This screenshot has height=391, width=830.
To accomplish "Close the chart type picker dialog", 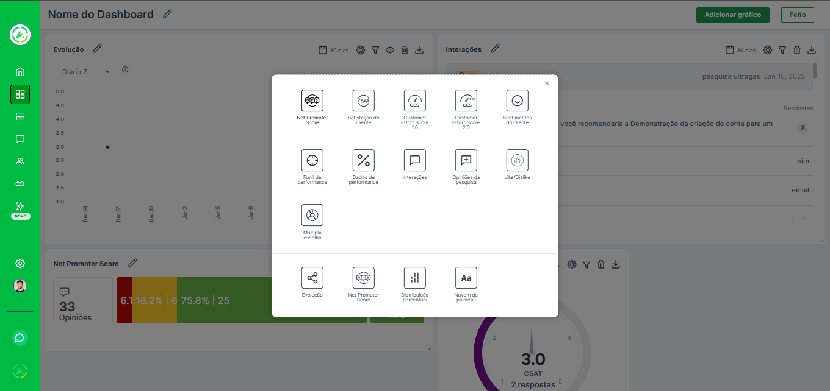I will 547,83.
